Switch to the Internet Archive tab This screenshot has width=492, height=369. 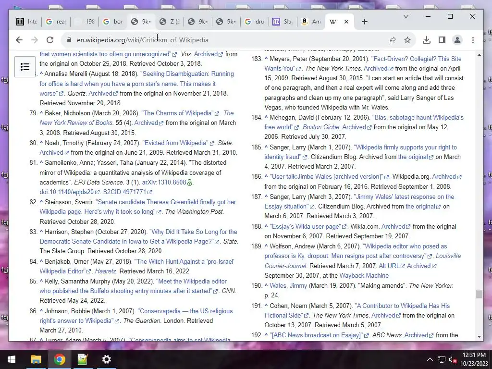26,22
